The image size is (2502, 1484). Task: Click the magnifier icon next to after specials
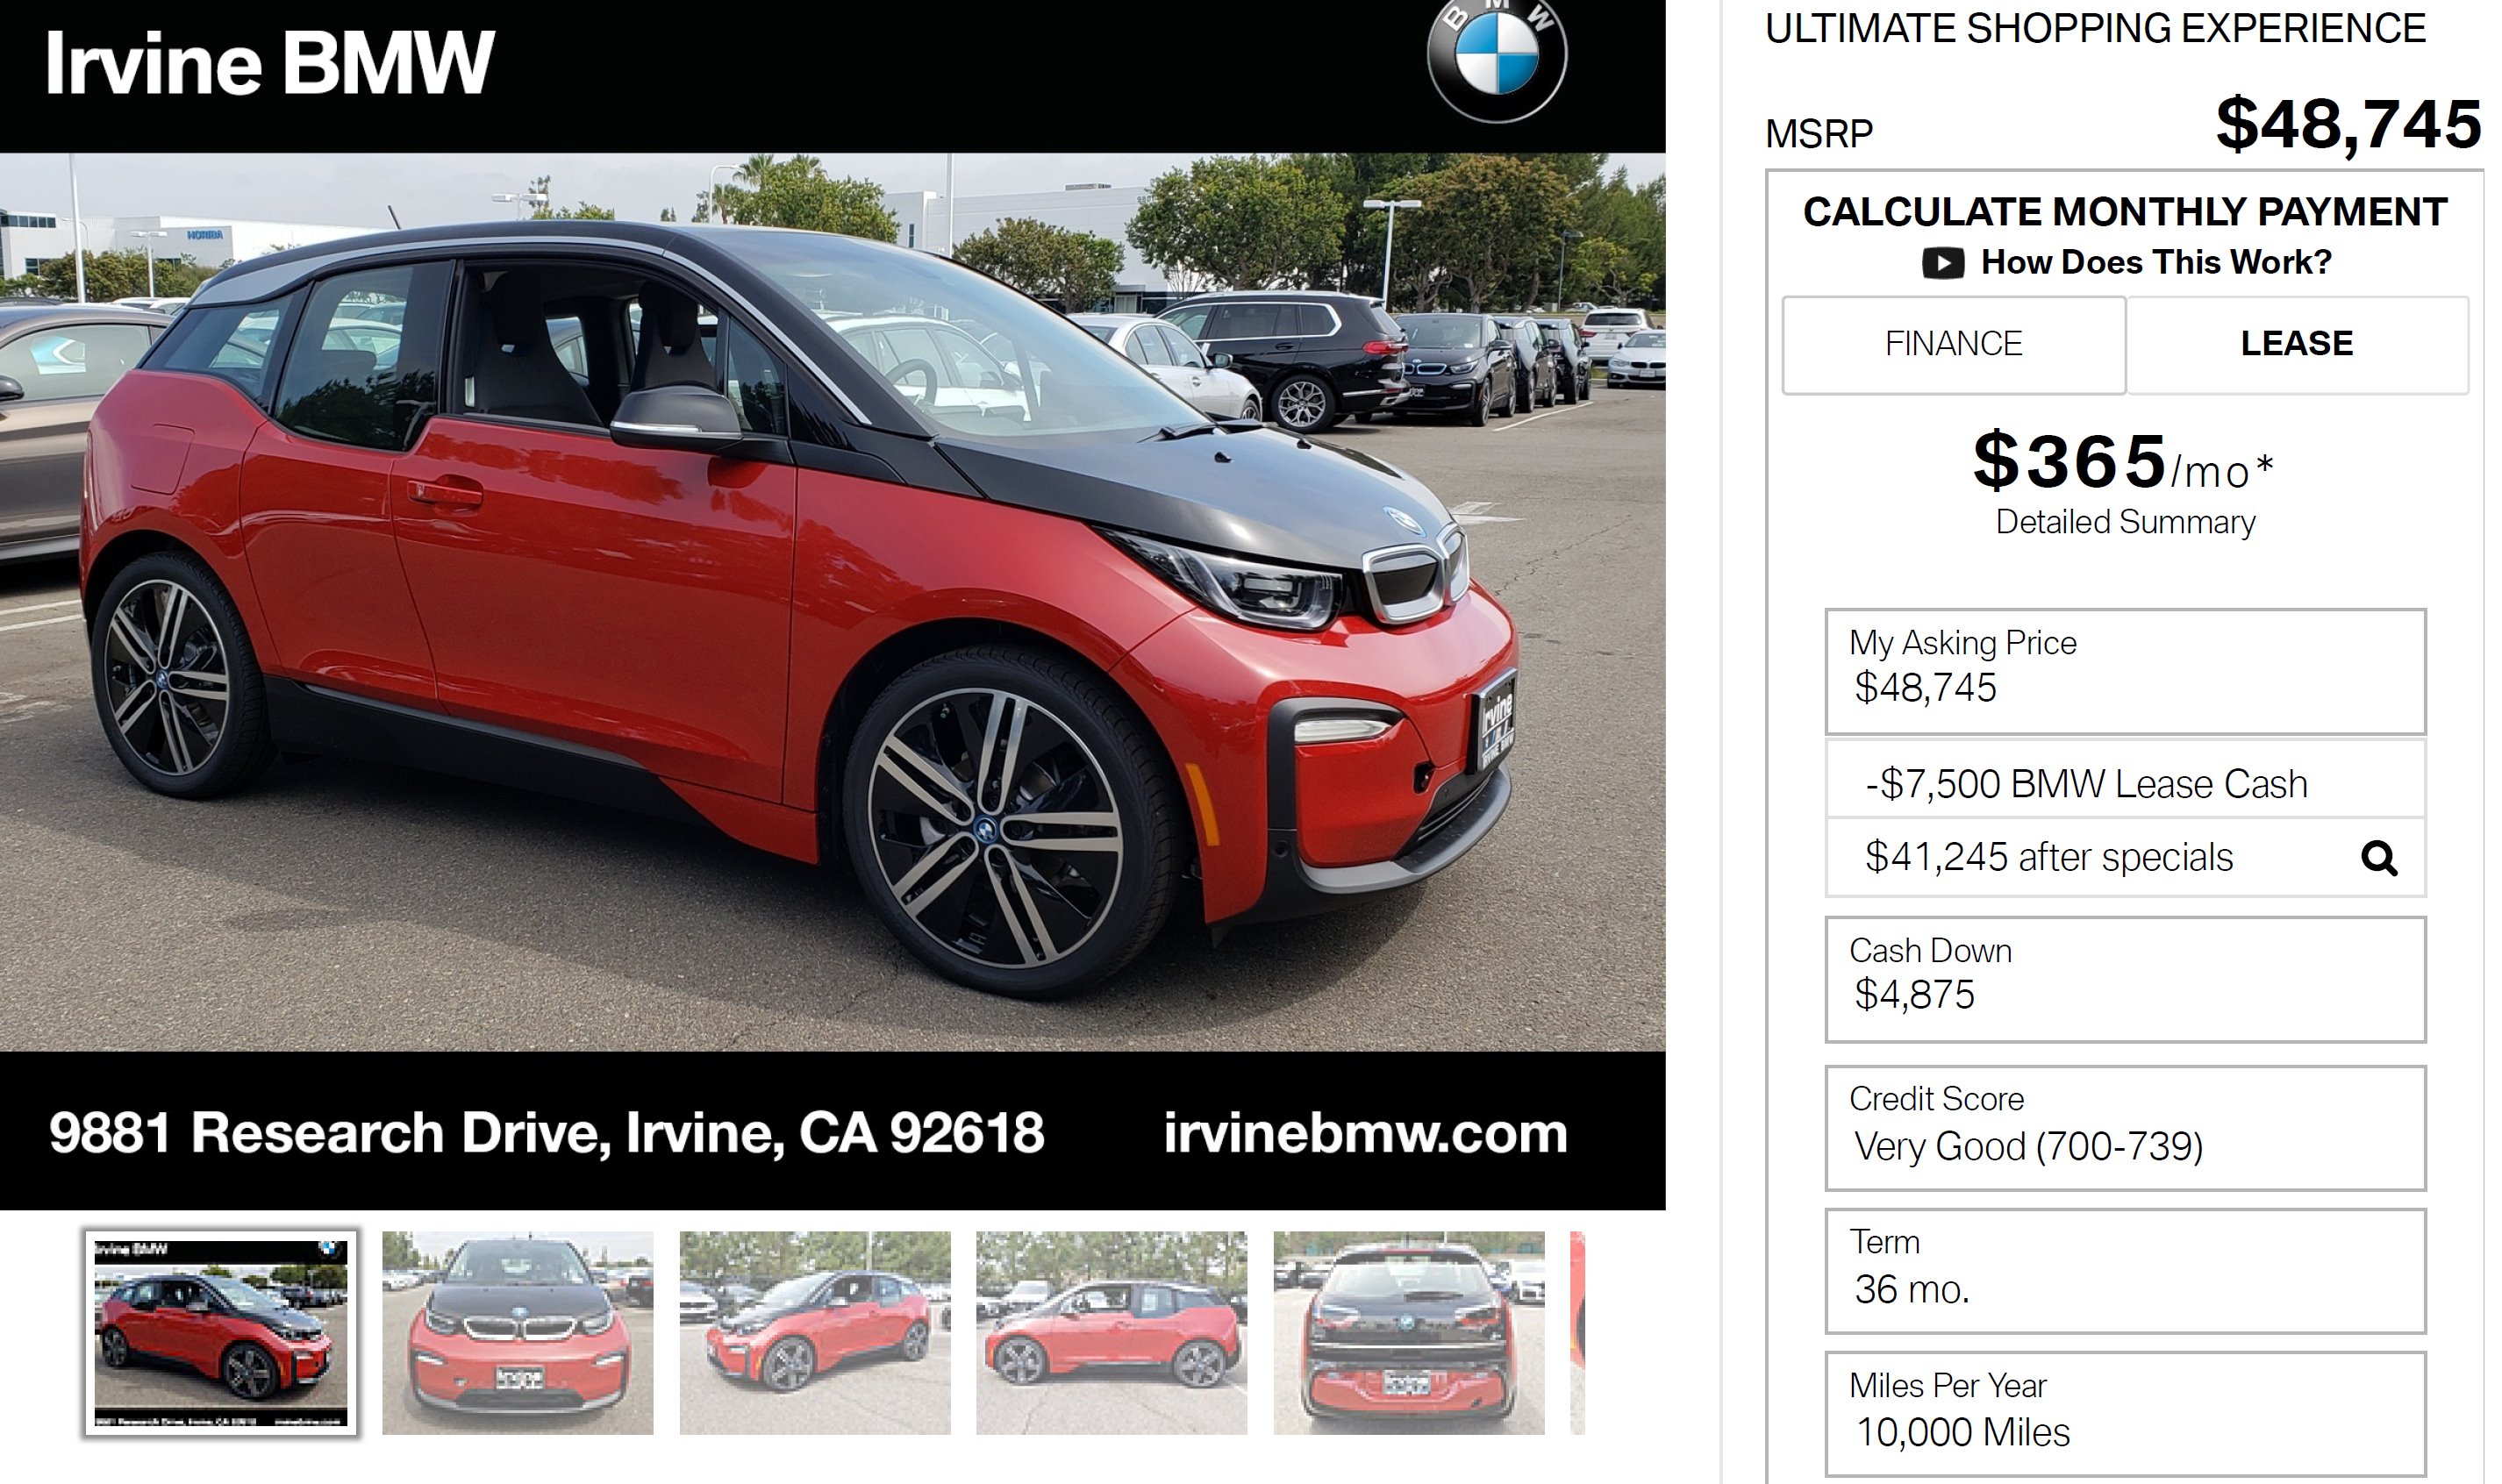pos(2378,858)
